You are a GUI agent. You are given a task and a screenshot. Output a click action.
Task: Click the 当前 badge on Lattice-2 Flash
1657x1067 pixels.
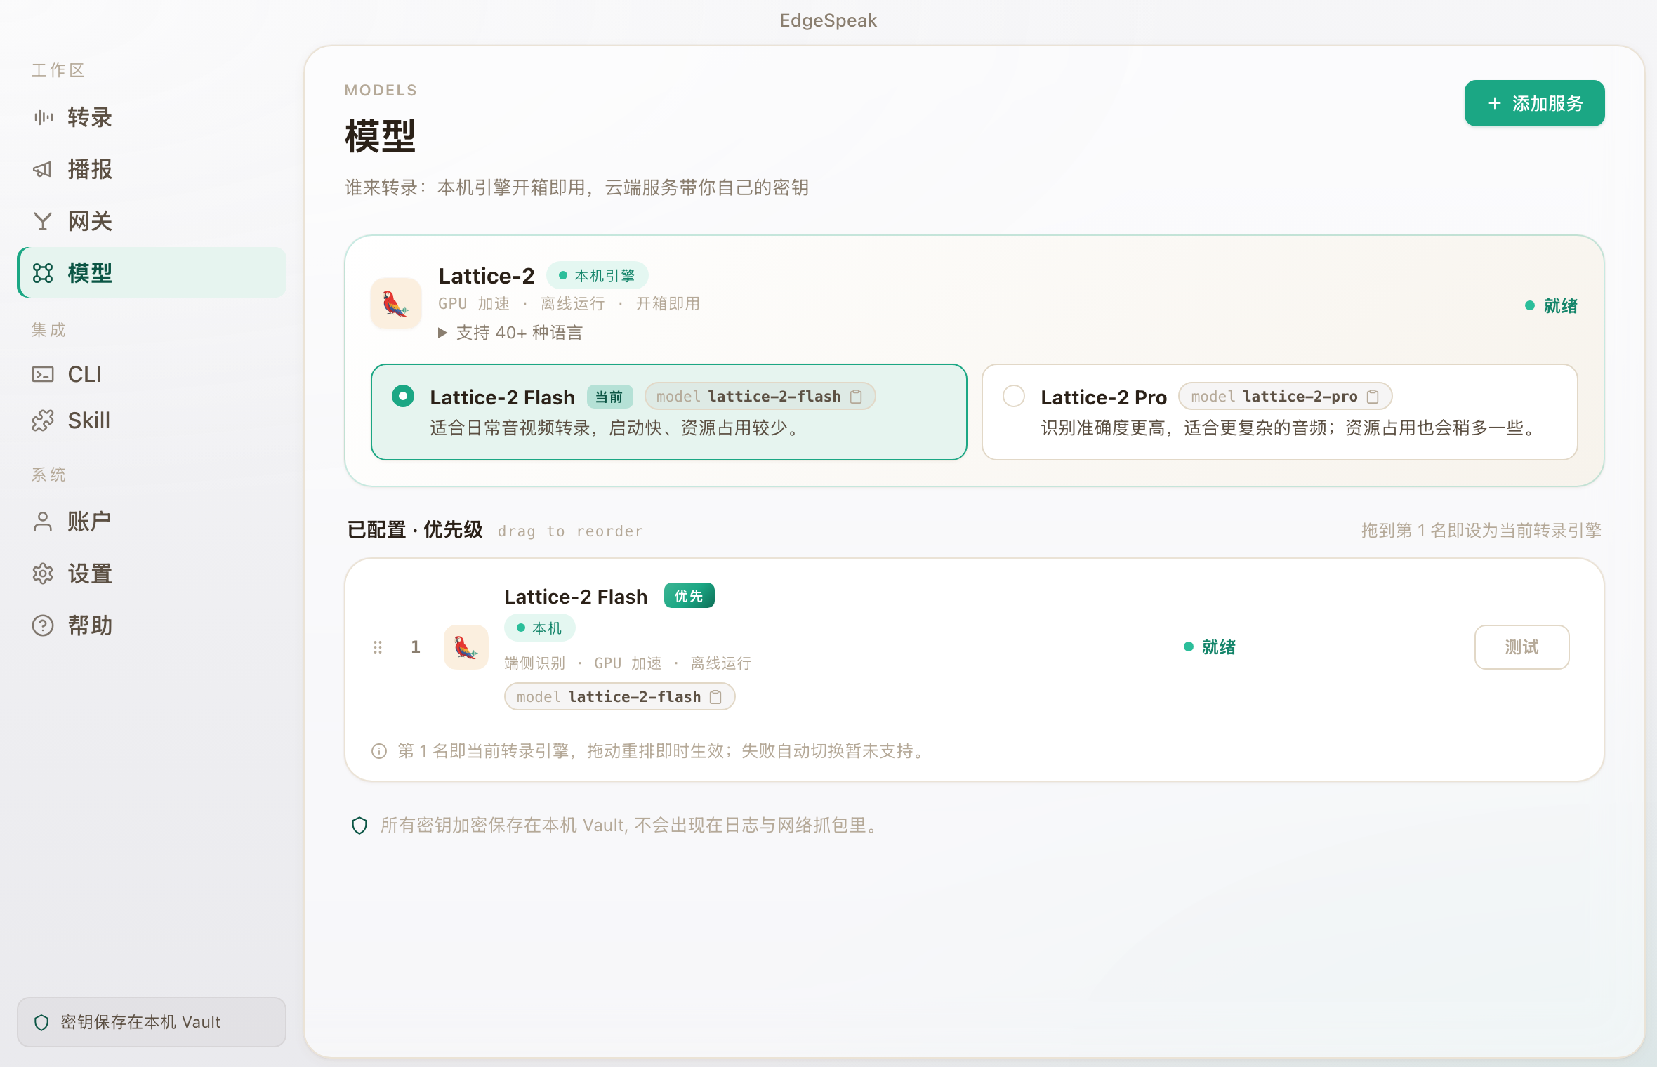coord(609,397)
